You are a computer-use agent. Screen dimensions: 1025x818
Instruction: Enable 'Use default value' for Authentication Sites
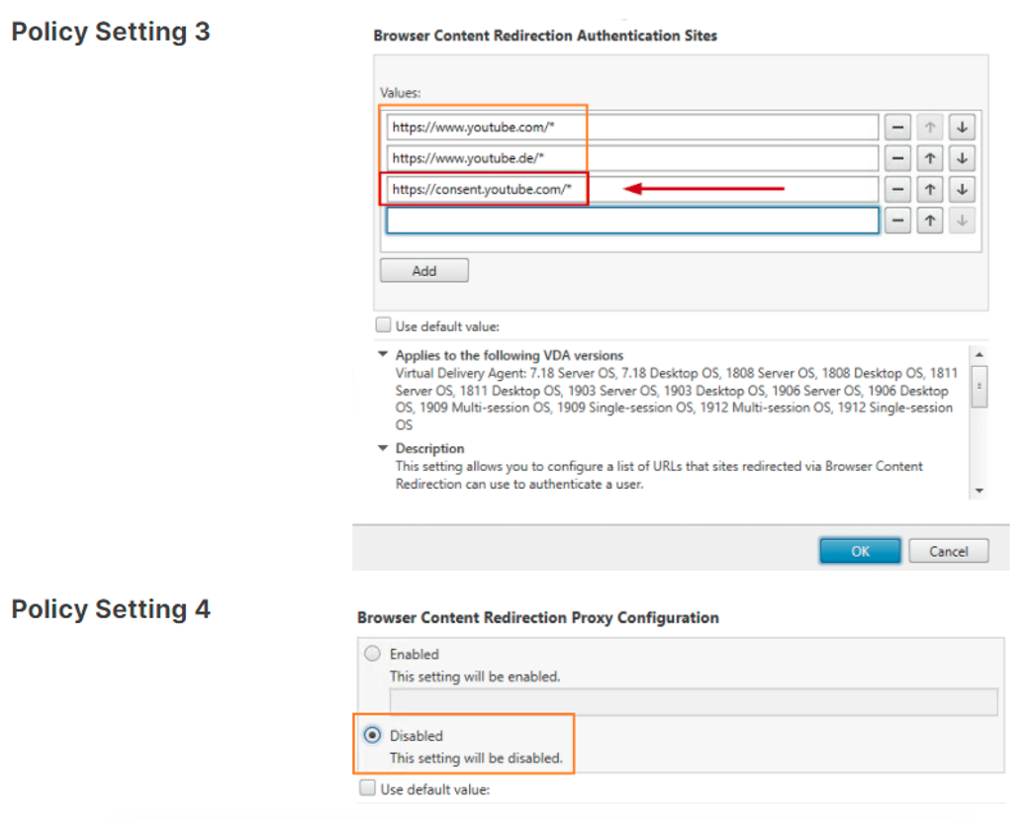(383, 325)
